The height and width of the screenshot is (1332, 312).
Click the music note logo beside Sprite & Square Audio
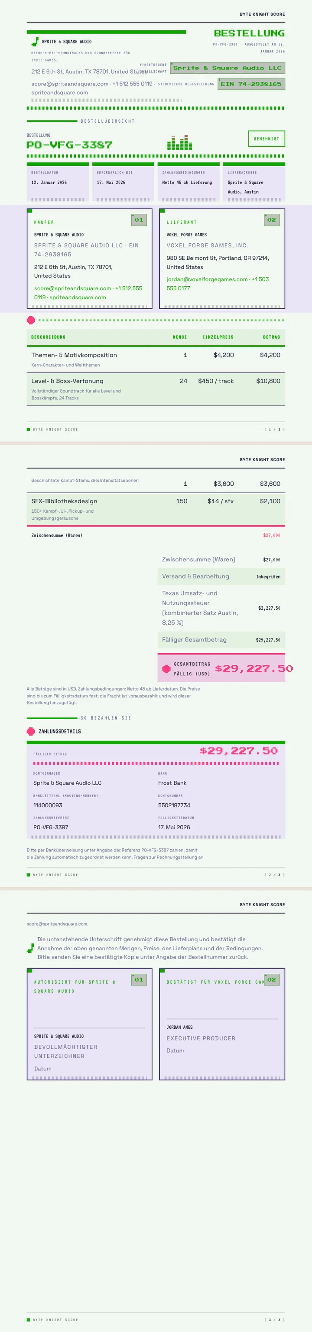pos(35,41)
